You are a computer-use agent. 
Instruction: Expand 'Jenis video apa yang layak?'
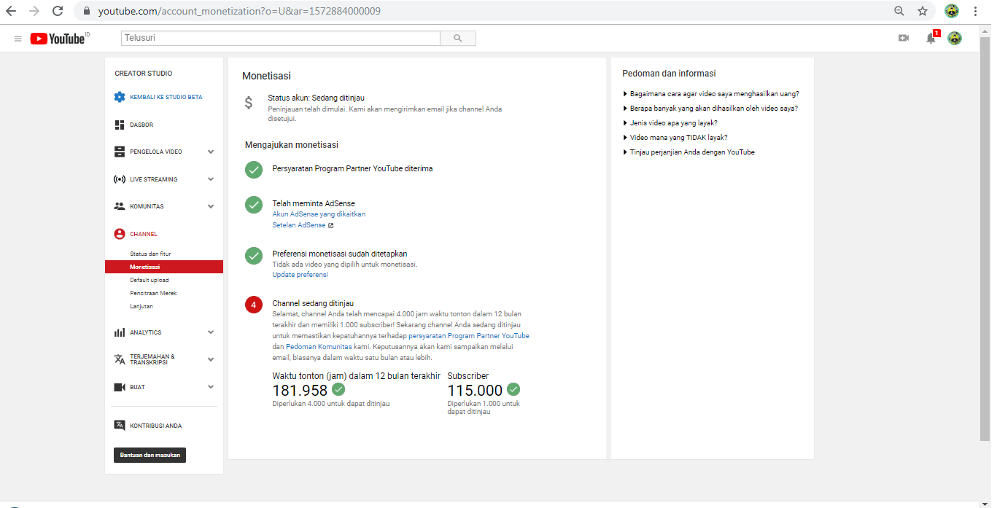[x=670, y=122]
